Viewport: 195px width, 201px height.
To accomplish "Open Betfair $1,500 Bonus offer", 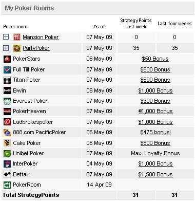I will pos(155,174).
